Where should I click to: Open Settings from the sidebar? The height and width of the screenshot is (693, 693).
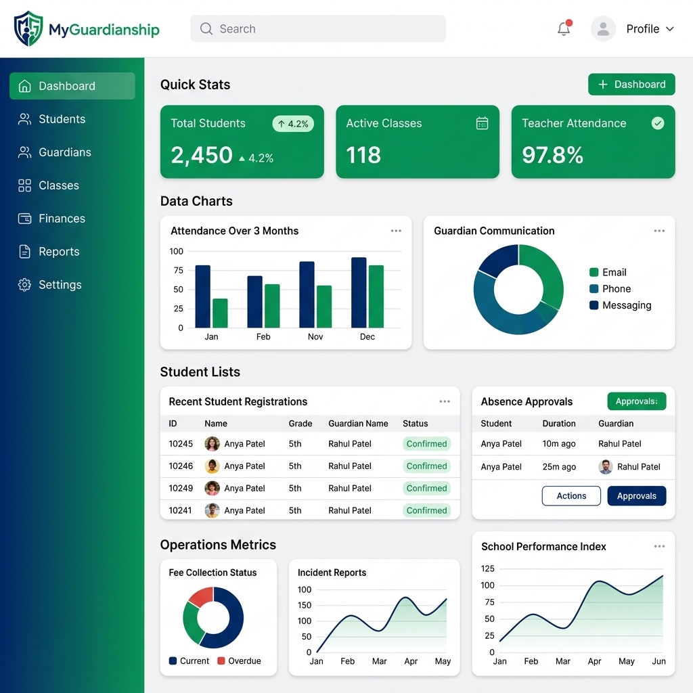point(72,285)
